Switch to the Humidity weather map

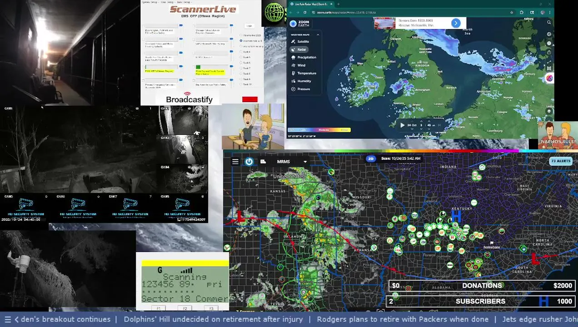point(301,81)
